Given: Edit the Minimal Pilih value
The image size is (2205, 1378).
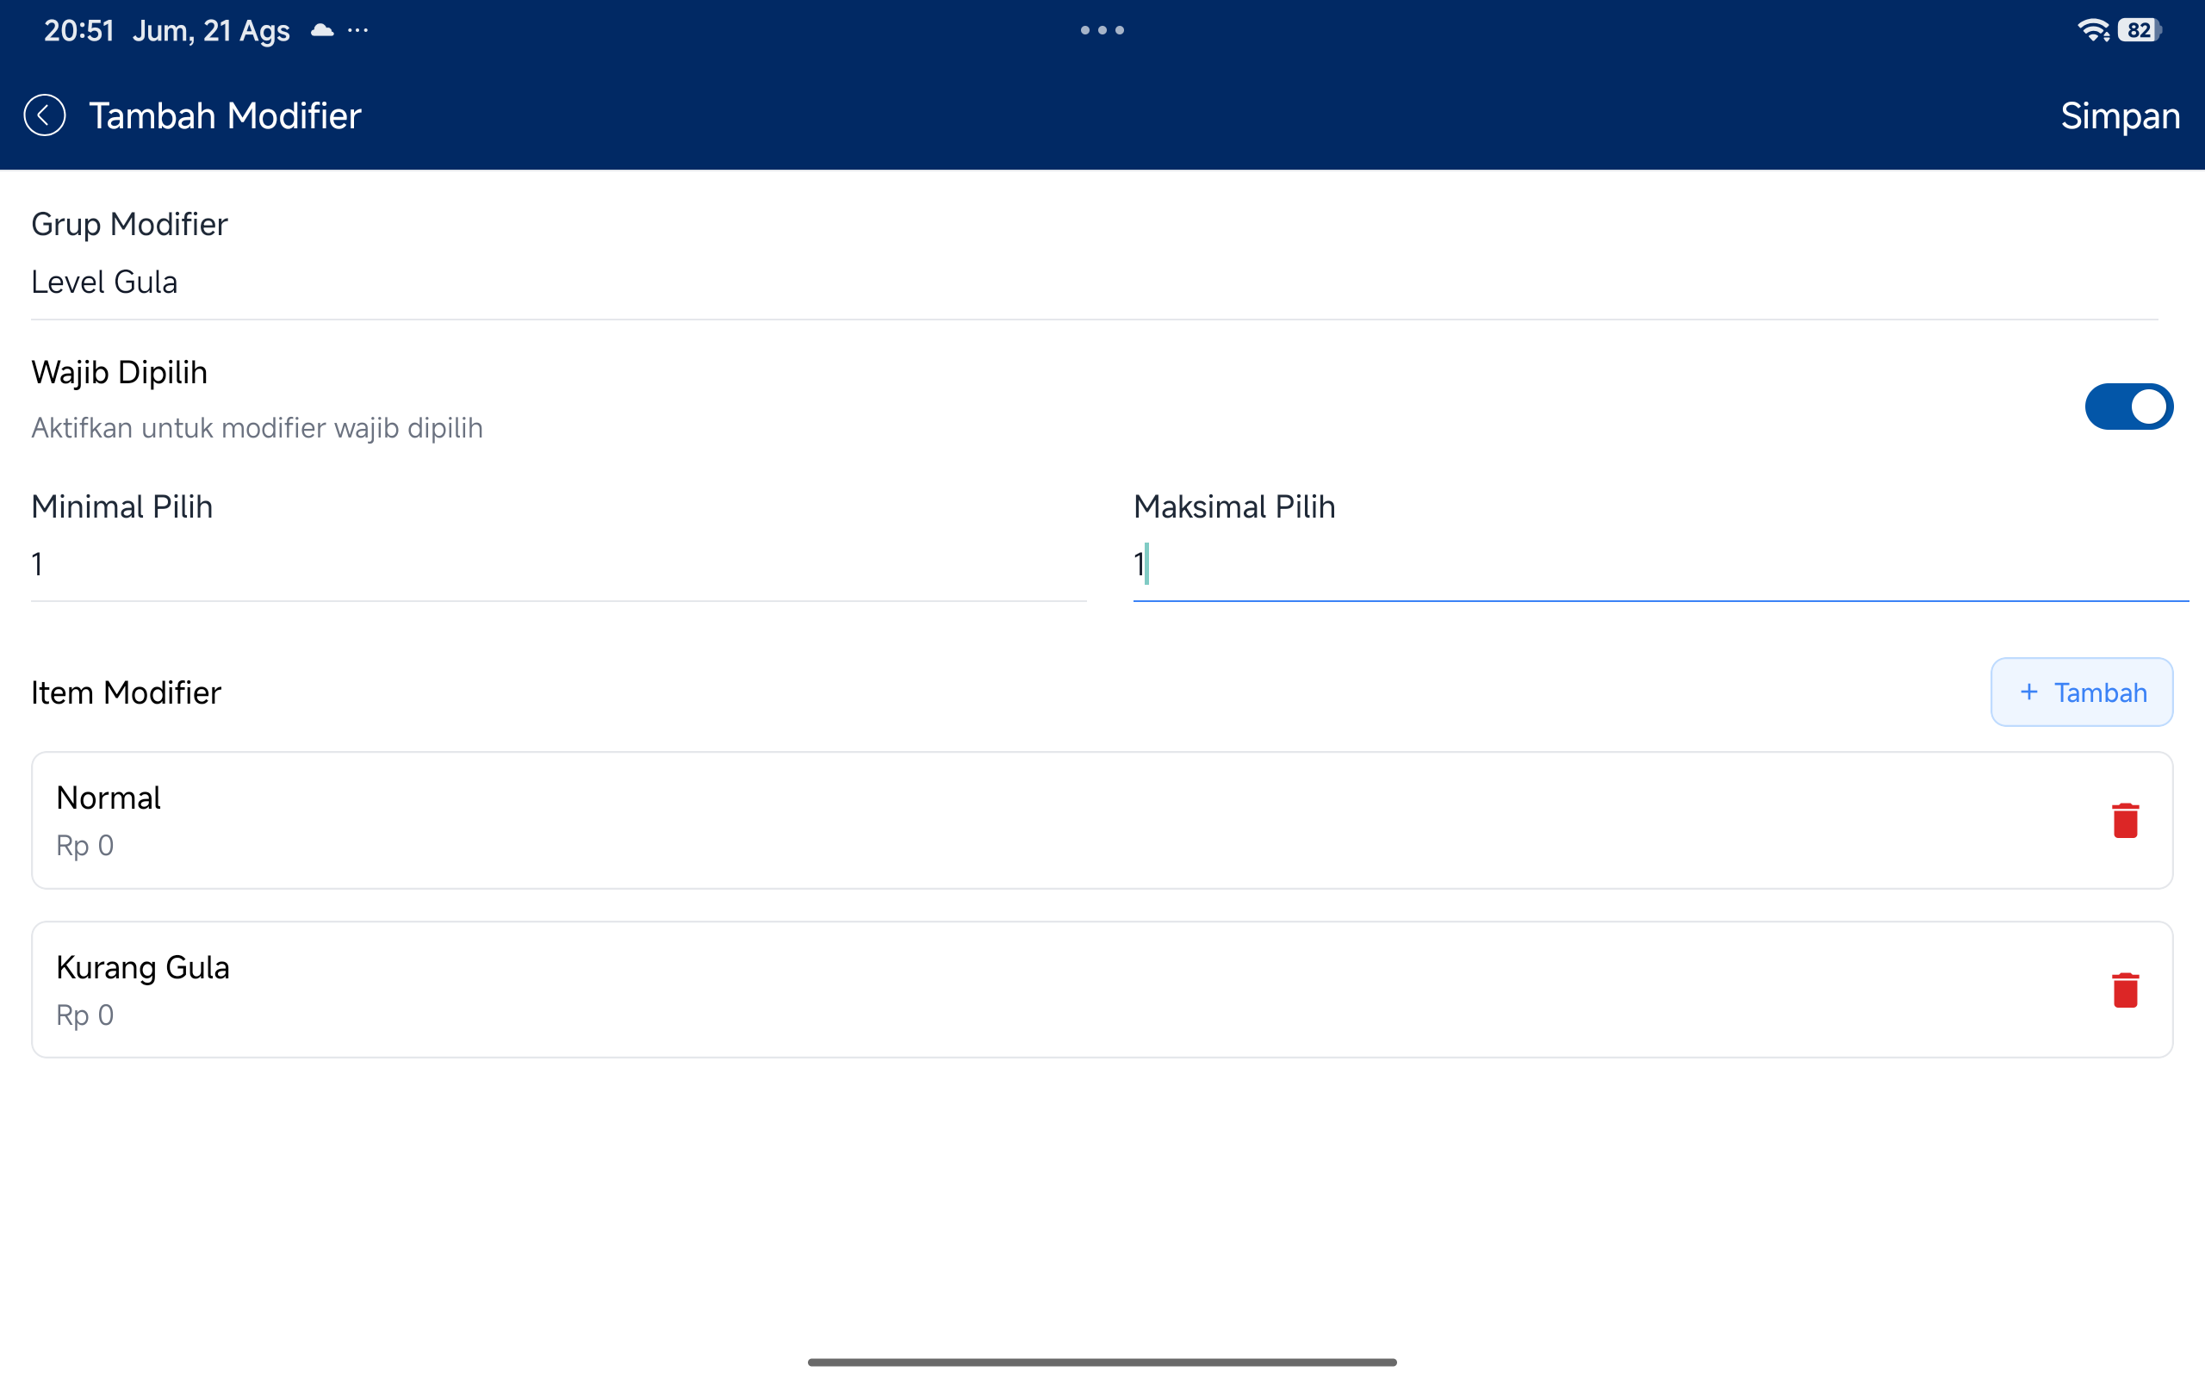Looking at the screenshot, I should 558,565.
